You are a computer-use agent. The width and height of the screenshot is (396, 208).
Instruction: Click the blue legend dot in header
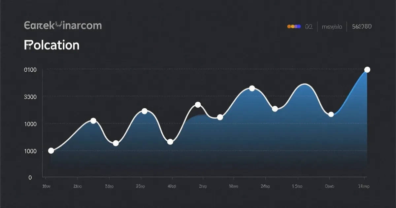coord(299,27)
